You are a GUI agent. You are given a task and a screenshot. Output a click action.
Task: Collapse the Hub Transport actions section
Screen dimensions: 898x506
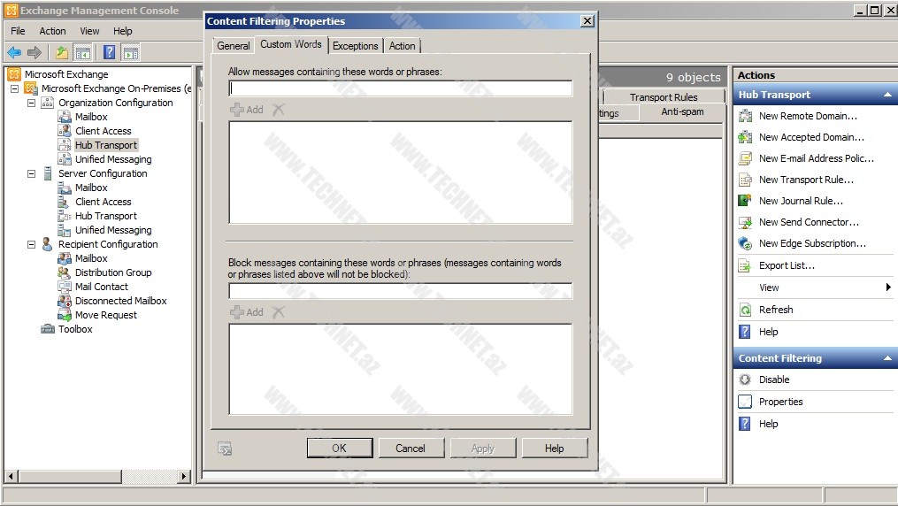click(x=887, y=95)
